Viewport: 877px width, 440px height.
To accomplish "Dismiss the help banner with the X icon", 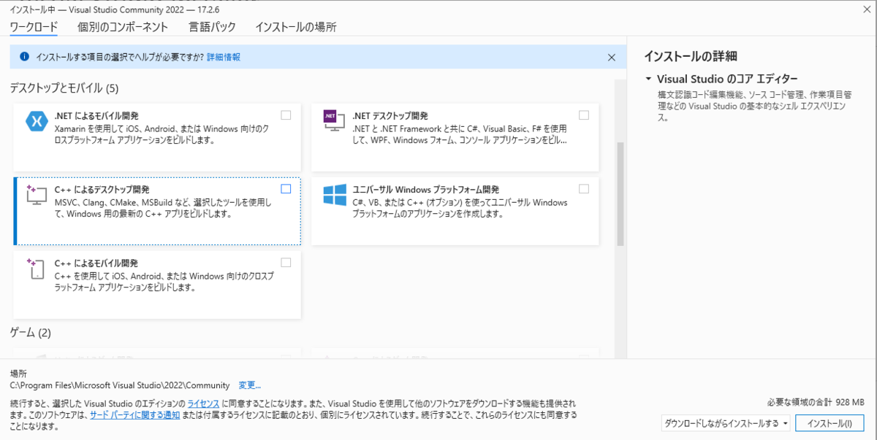I will (x=612, y=57).
